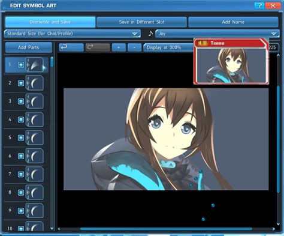Select layer 2 crescent symbol
This screenshot has height=236, width=284.
pyautogui.click(x=35, y=83)
